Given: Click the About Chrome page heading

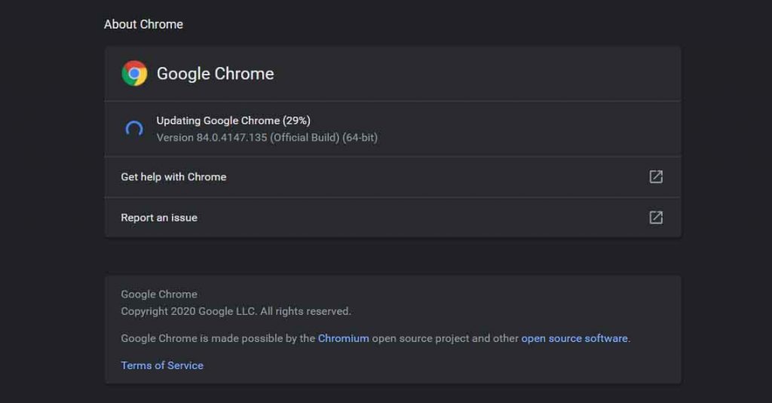Looking at the screenshot, I should tap(143, 24).
